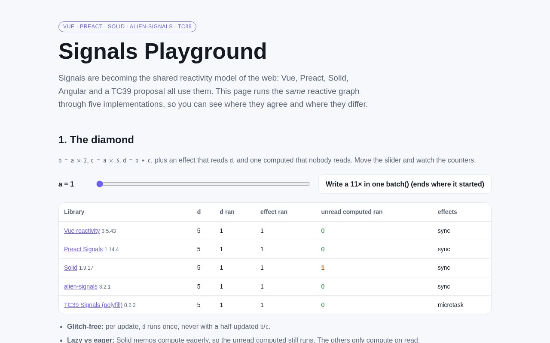Open the Vue reactivity link
Viewport: 550px width, 343px height.
click(x=82, y=231)
